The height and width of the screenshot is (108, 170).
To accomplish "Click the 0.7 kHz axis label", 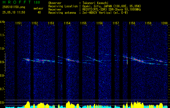I will tap(2, 89).
